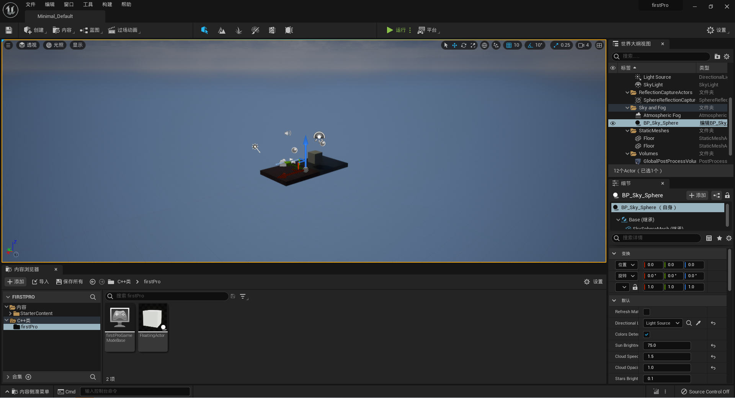
Task: Open property matrix table view icon
Action: pyautogui.click(x=709, y=238)
